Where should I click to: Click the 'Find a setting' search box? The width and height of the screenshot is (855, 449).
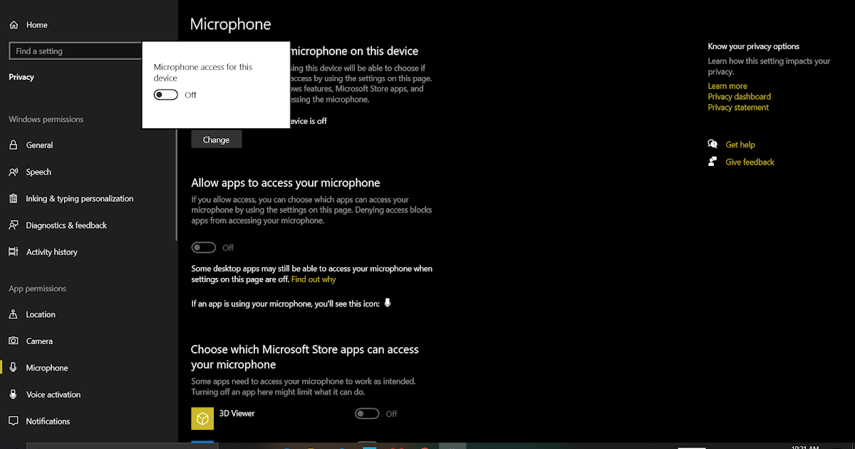[x=75, y=50]
